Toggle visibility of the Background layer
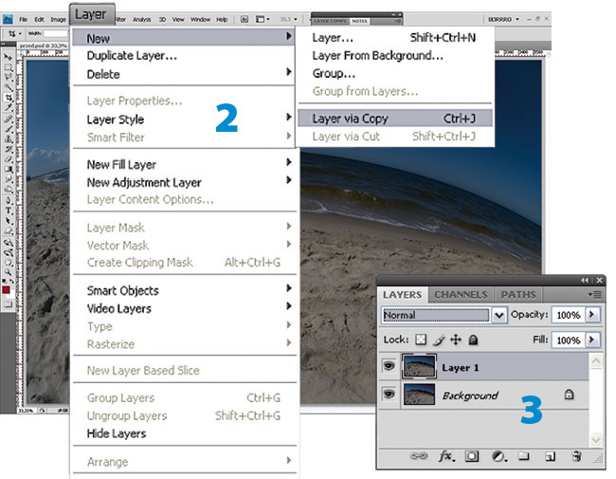Screen dimensions: 616x479 [x=390, y=395]
